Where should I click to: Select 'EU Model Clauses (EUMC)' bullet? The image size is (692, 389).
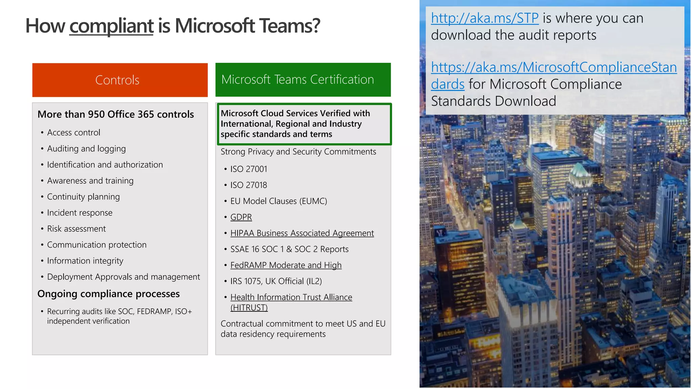[279, 201]
